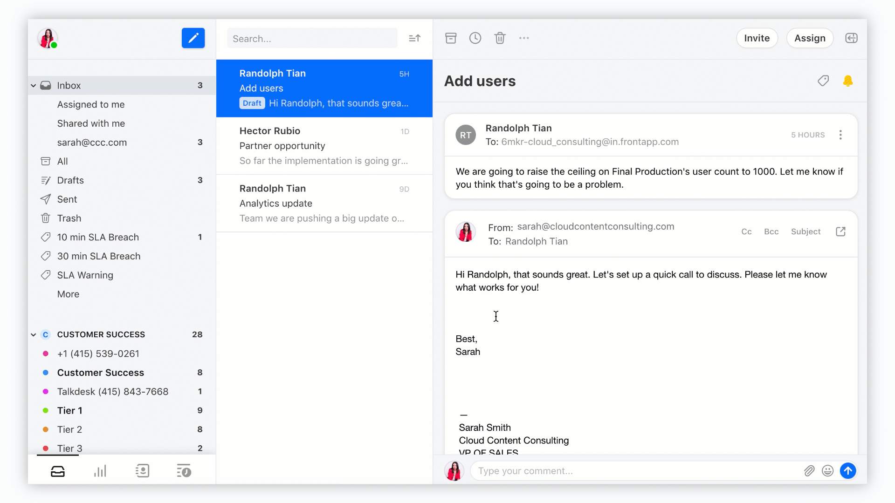
Task: Open Randolph Tian's Analytics update conversation
Action: (x=324, y=204)
